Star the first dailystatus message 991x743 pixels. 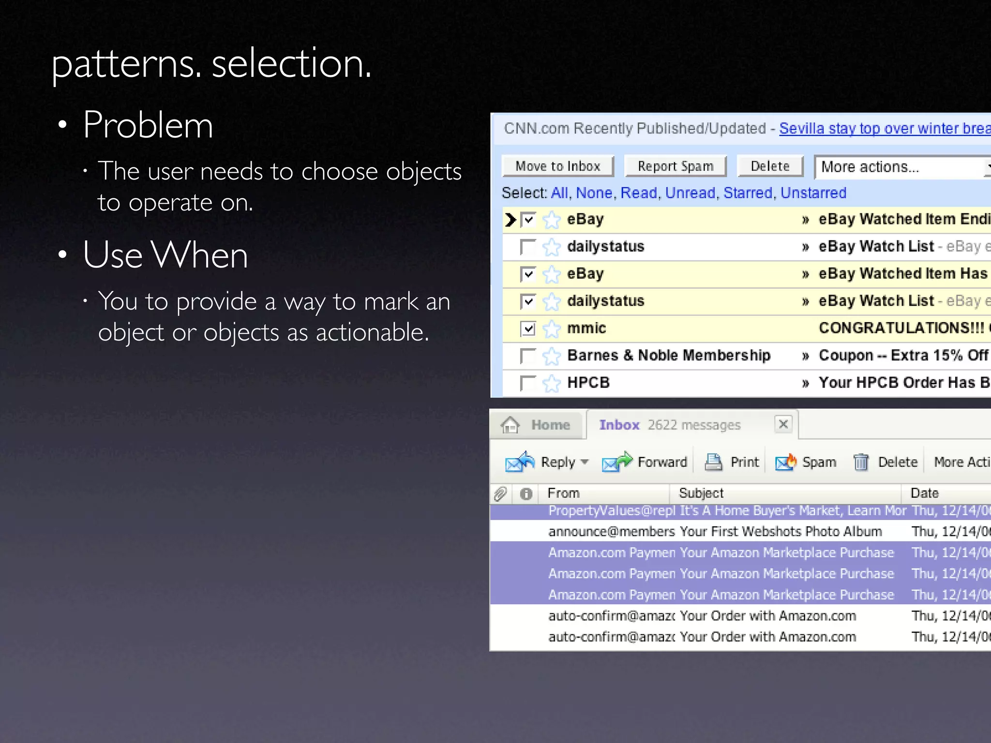point(551,247)
